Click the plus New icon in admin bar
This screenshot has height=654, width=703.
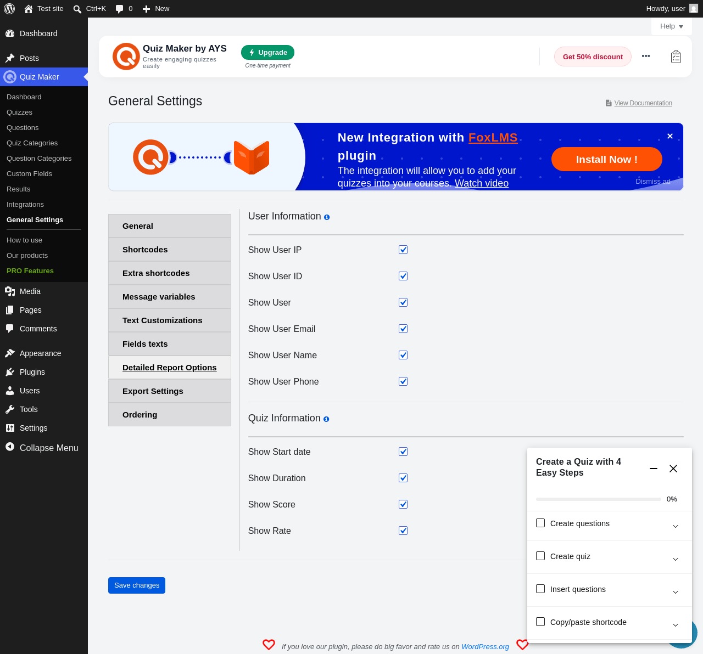[146, 9]
